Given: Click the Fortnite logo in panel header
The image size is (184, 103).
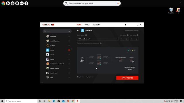Looking at the screenshot, I should tap(83, 30).
